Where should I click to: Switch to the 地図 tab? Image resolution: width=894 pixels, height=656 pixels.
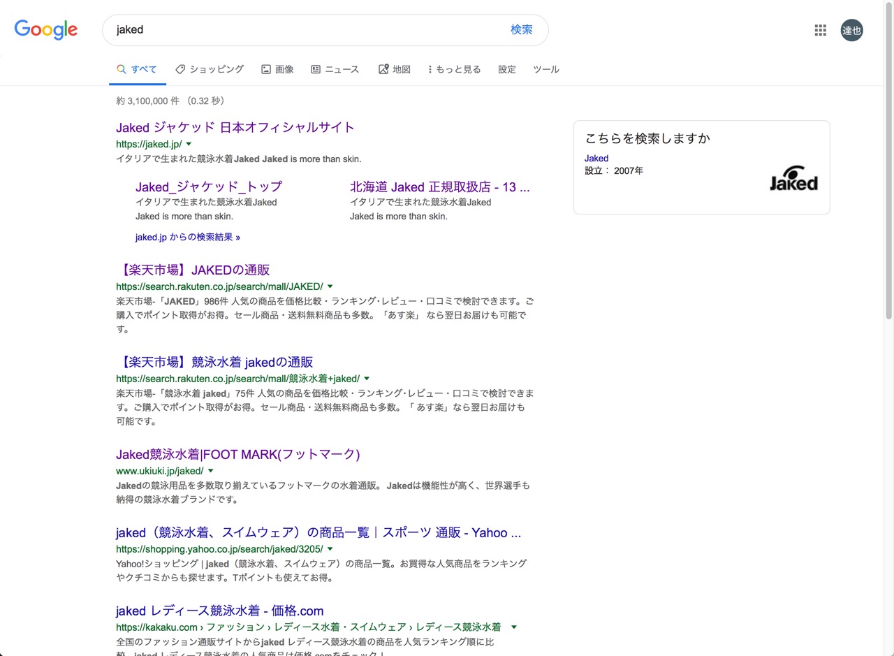pos(395,69)
